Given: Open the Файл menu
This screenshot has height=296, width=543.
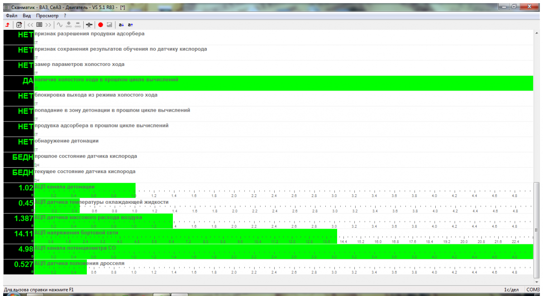Looking at the screenshot, I should click(11, 15).
